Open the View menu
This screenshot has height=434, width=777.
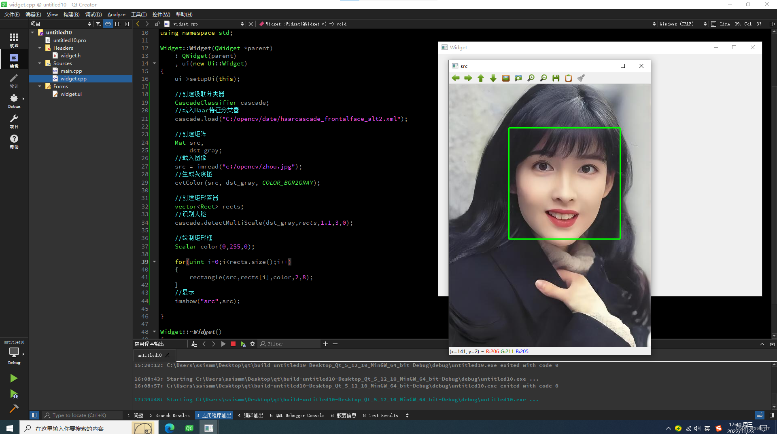[52, 14]
